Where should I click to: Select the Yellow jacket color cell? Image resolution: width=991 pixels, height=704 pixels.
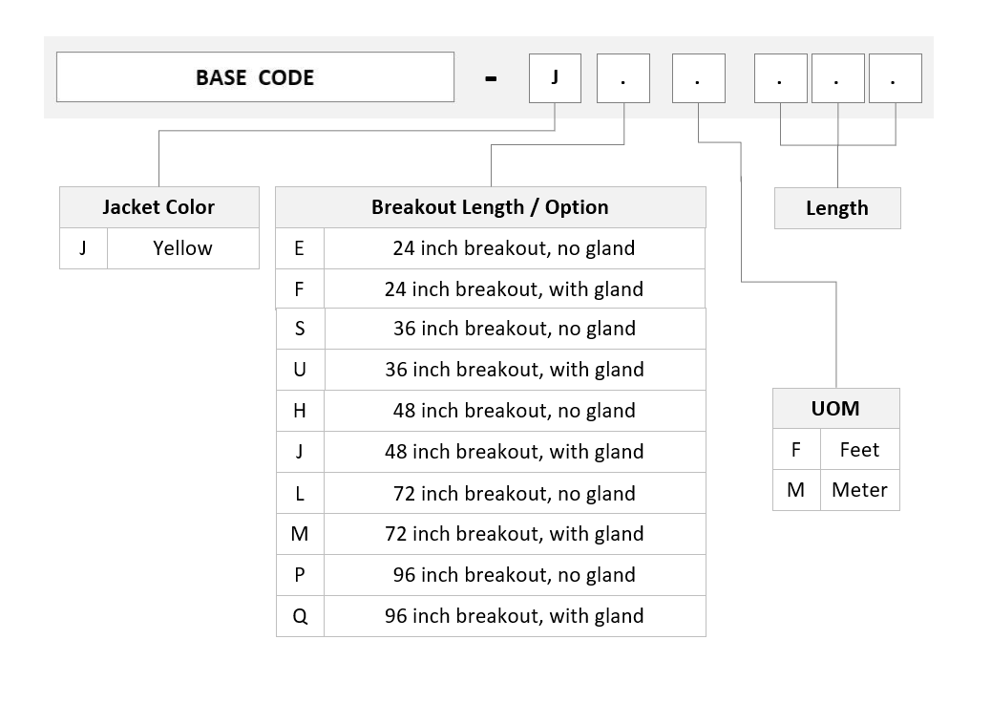[x=183, y=248]
